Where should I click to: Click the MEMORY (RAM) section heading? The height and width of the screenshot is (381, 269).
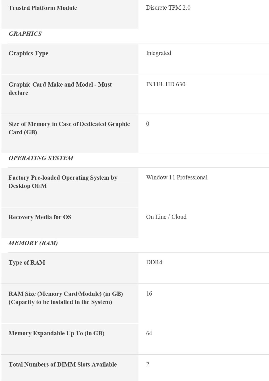[x=33, y=243]
